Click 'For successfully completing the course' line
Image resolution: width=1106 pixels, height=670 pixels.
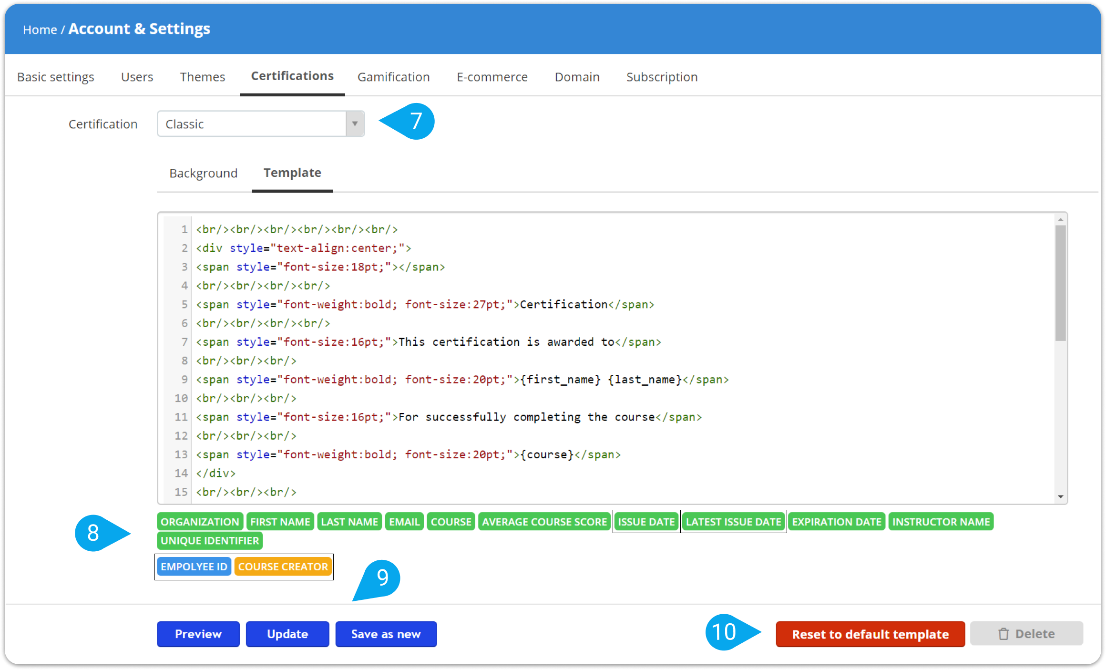pos(449,417)
